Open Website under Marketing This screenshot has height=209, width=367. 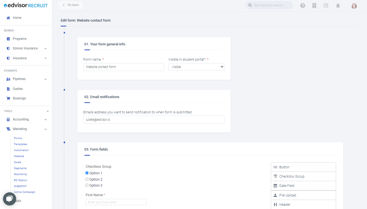pos(19,156)
